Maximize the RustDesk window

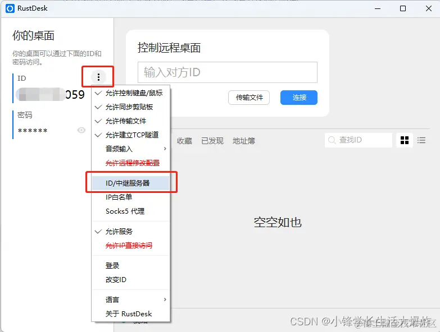coord(403,8)
